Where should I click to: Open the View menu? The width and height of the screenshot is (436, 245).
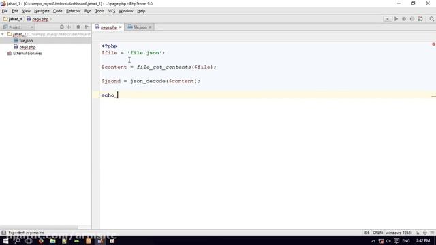[x=27, y=11]
